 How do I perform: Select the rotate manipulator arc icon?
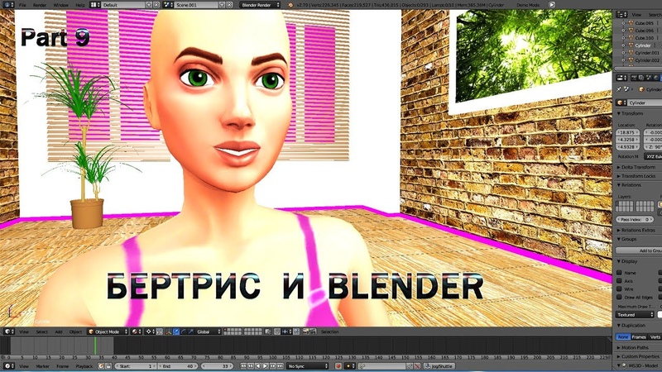pyautogui.click(x=184, y=332)
